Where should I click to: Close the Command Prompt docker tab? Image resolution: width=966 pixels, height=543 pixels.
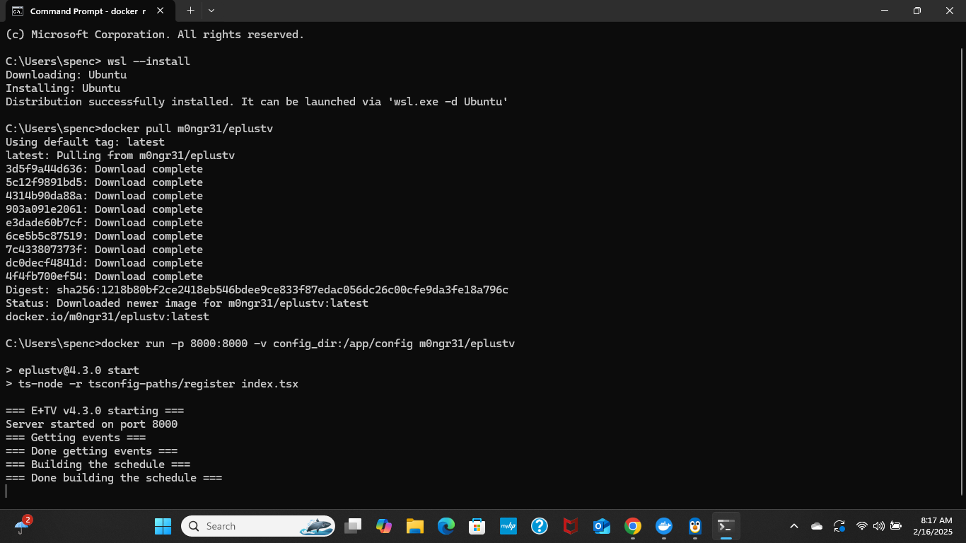[161, 11]
